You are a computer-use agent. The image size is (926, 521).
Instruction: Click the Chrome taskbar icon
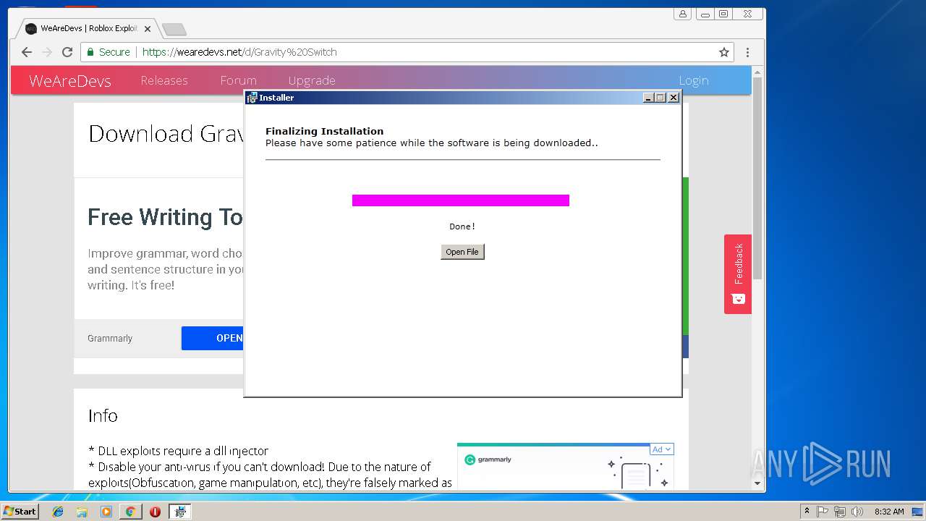pos(130,512)
